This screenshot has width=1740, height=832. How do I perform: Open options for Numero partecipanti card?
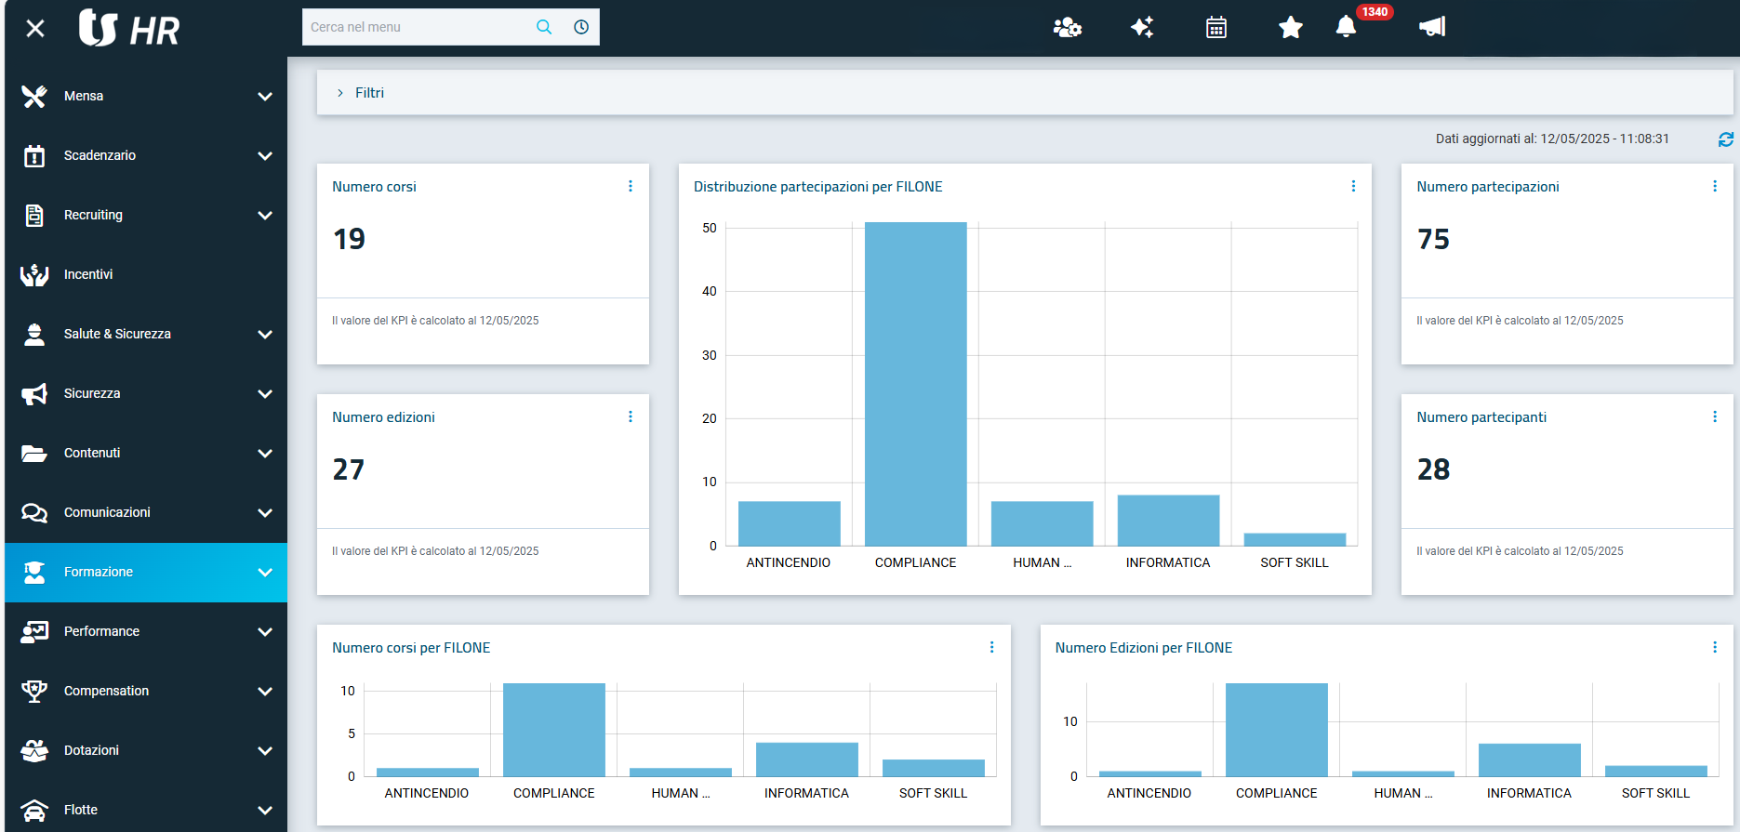pyautogui.click(x=1714, y=416)
